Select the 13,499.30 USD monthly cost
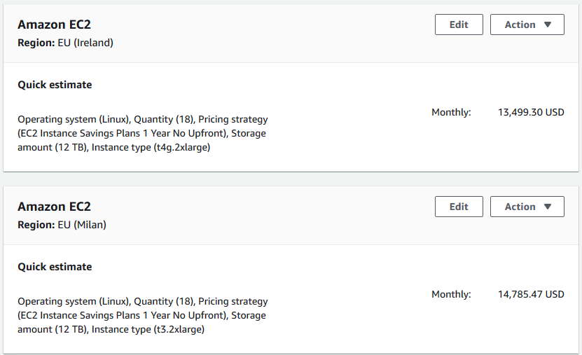Viewport: 582px width, 355px height. click(530, 112)
